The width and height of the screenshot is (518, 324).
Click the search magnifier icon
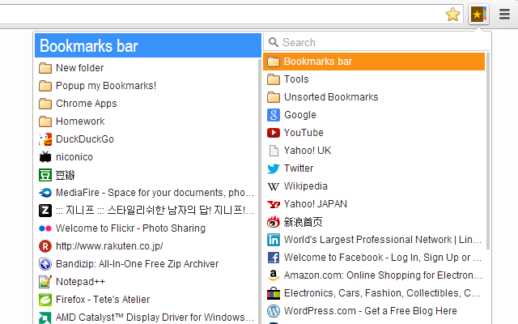click(x=274, y=42)
